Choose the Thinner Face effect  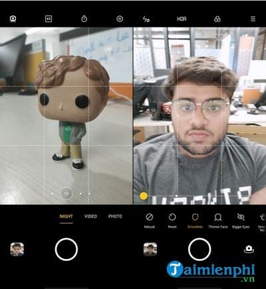pyautogui.click(x=218, y=220)
